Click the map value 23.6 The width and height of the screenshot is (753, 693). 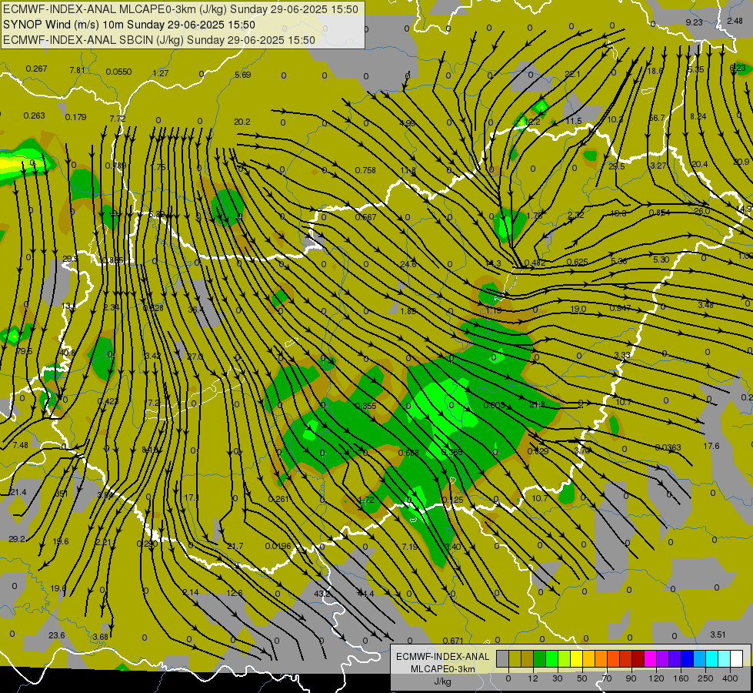click(x=57, y=635)
